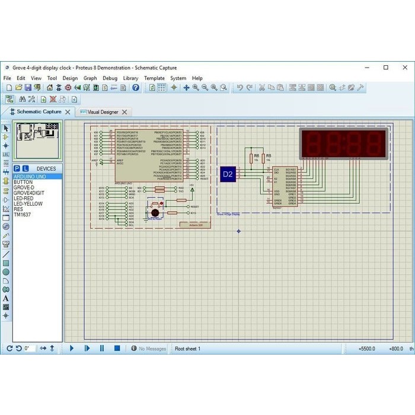Pause the simulation

coord(102,348)
